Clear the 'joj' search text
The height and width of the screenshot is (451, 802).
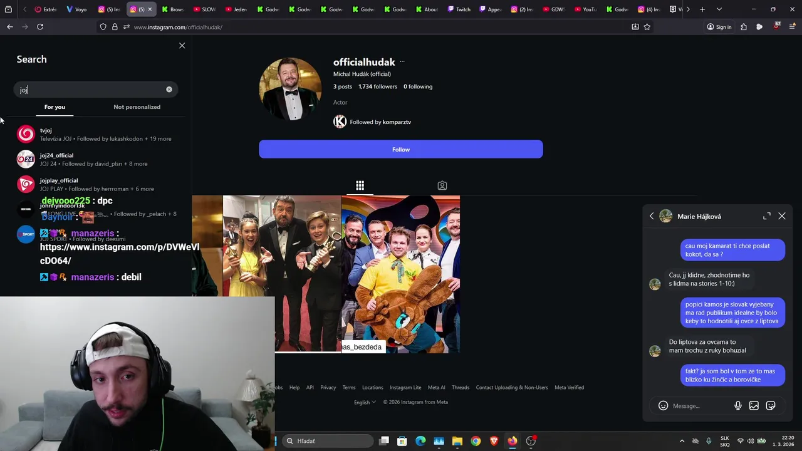[x=169, y=90]
